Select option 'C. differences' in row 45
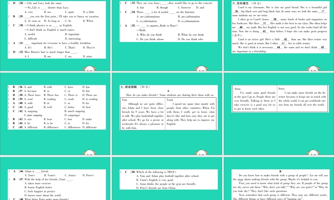 point(72,127)
